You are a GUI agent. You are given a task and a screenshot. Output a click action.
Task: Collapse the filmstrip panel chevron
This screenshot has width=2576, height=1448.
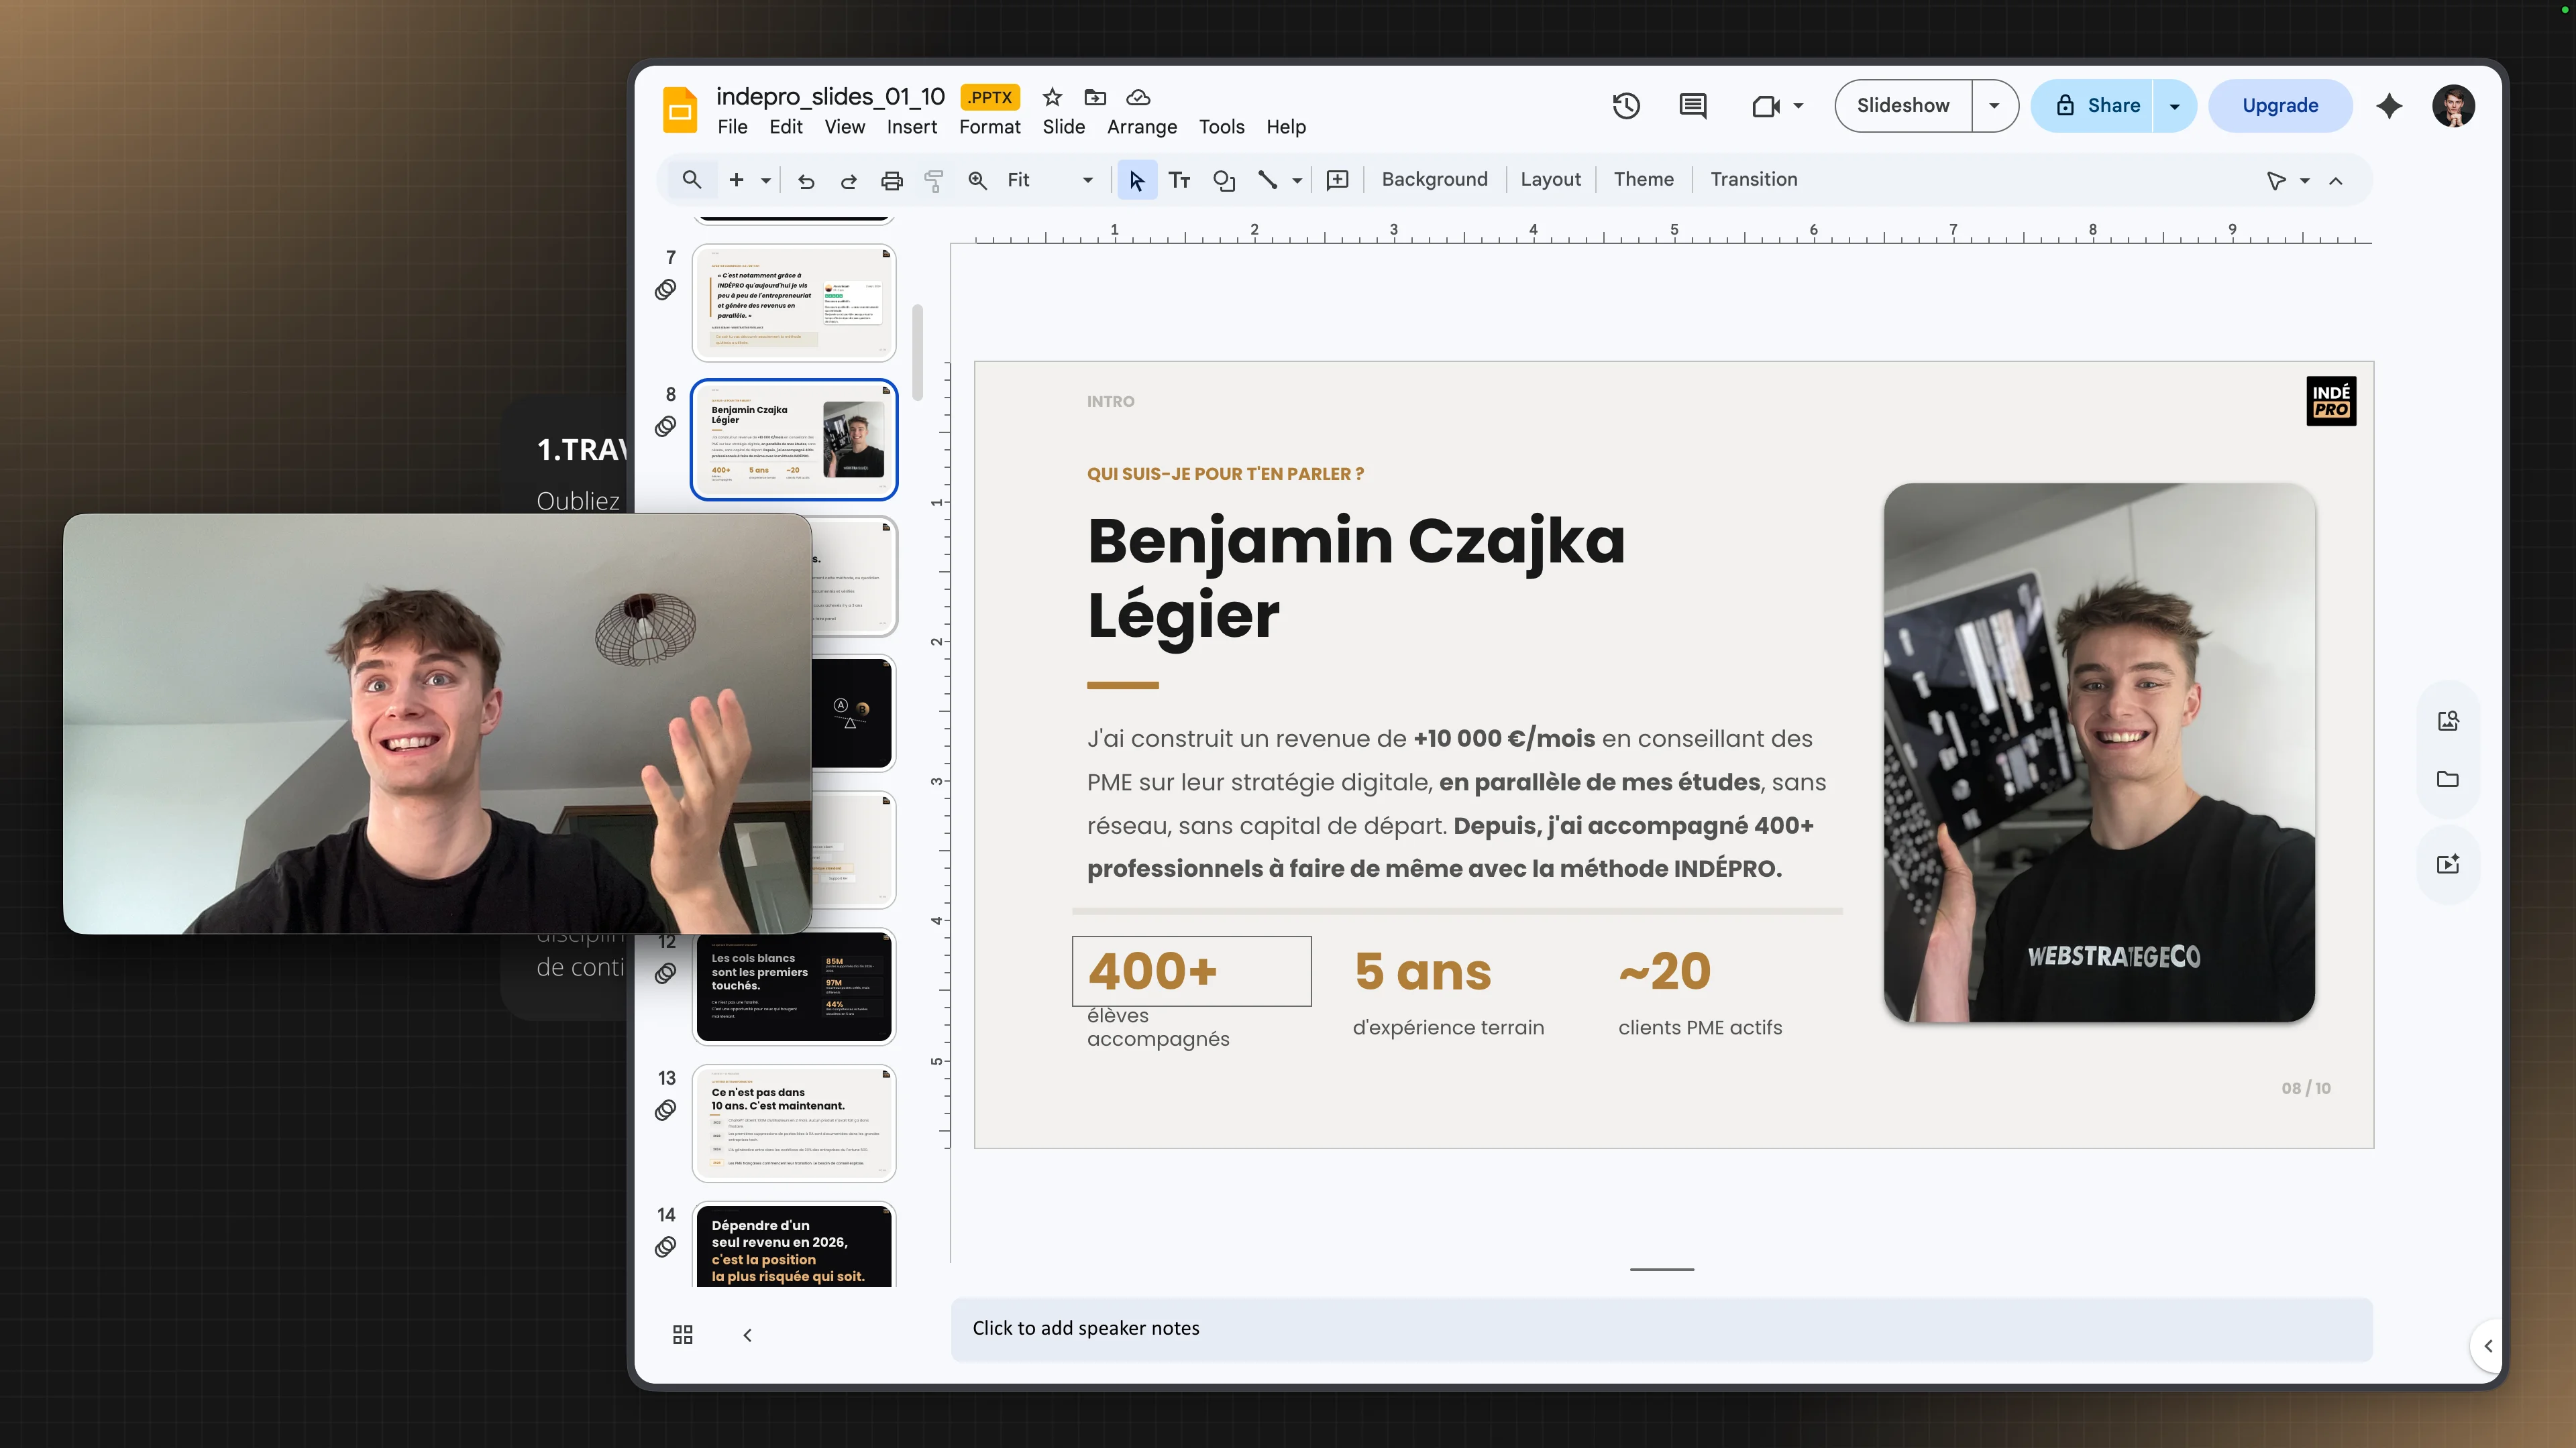[x=747, y=1335]
